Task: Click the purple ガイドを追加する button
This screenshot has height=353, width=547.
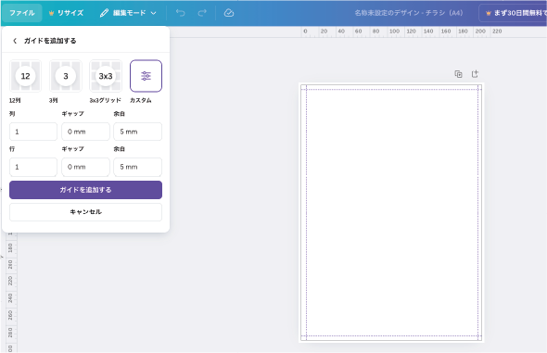Action: point(85,190)
